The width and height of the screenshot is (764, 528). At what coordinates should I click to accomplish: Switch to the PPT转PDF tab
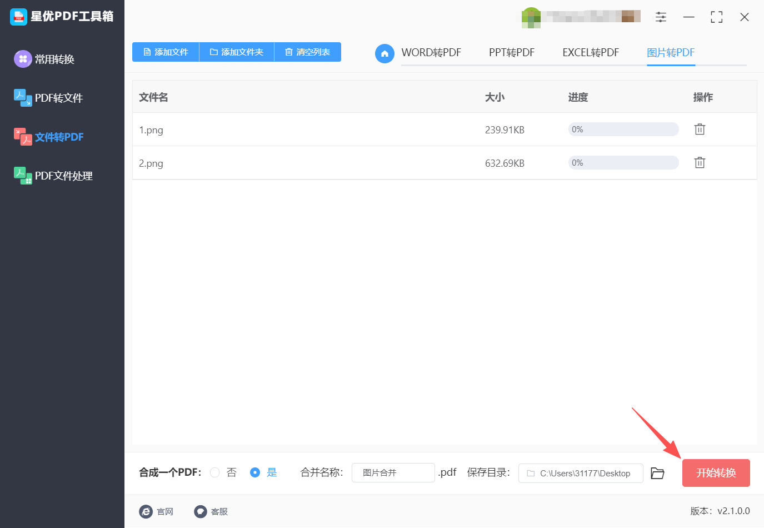(x=512, y=53)
